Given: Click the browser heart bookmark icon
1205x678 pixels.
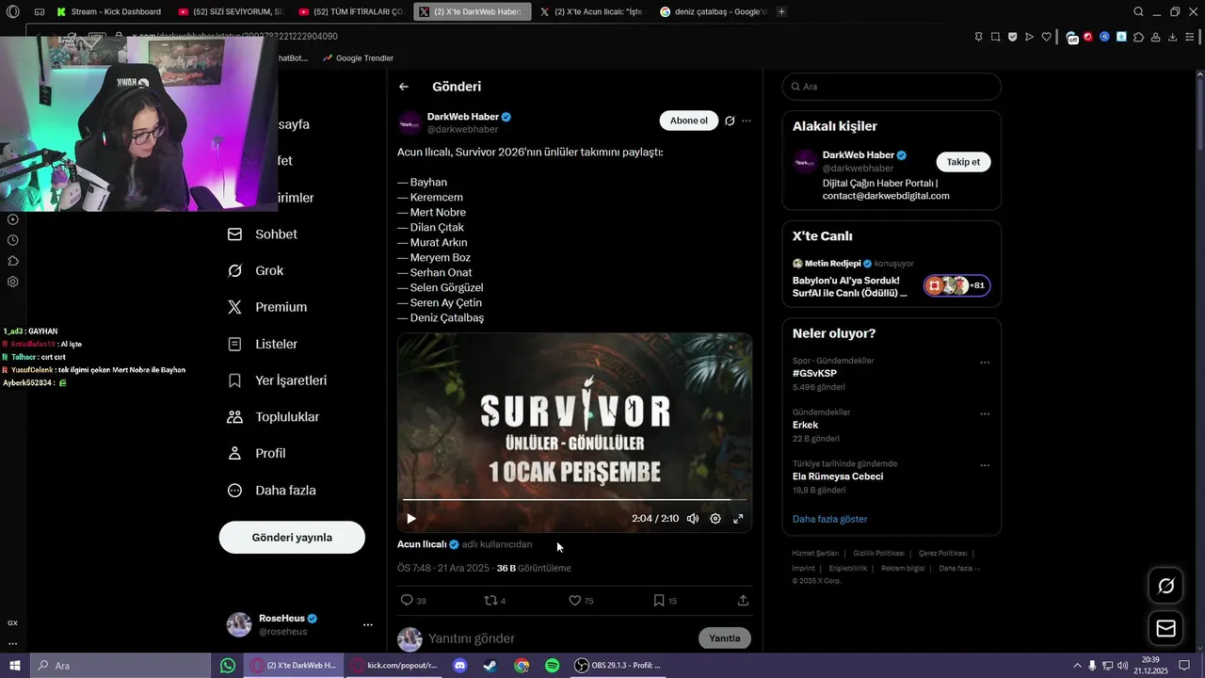Looking at the screenshot, I should click(1046, 37).
